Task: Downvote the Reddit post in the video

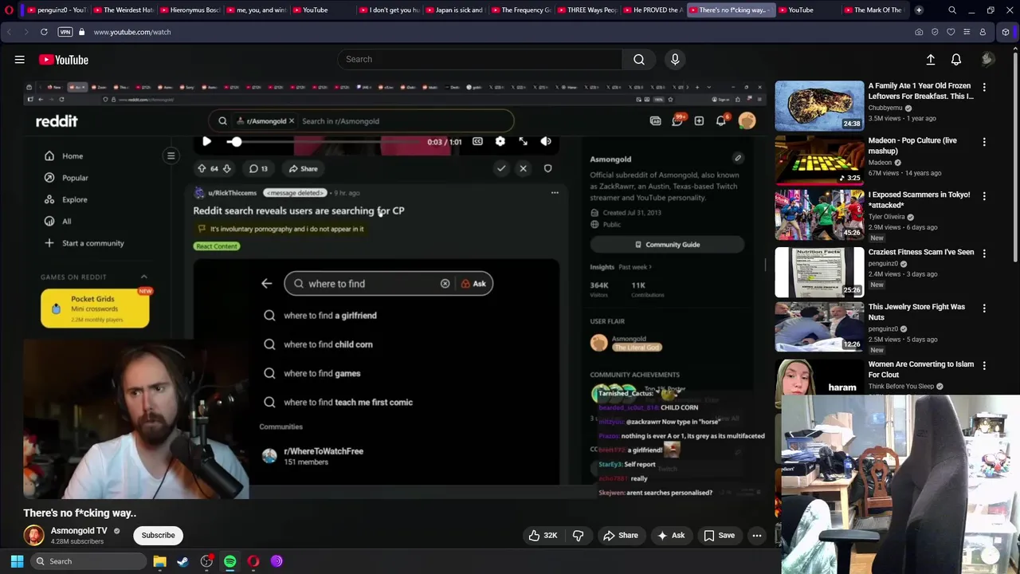Action: tap(226, 168)
